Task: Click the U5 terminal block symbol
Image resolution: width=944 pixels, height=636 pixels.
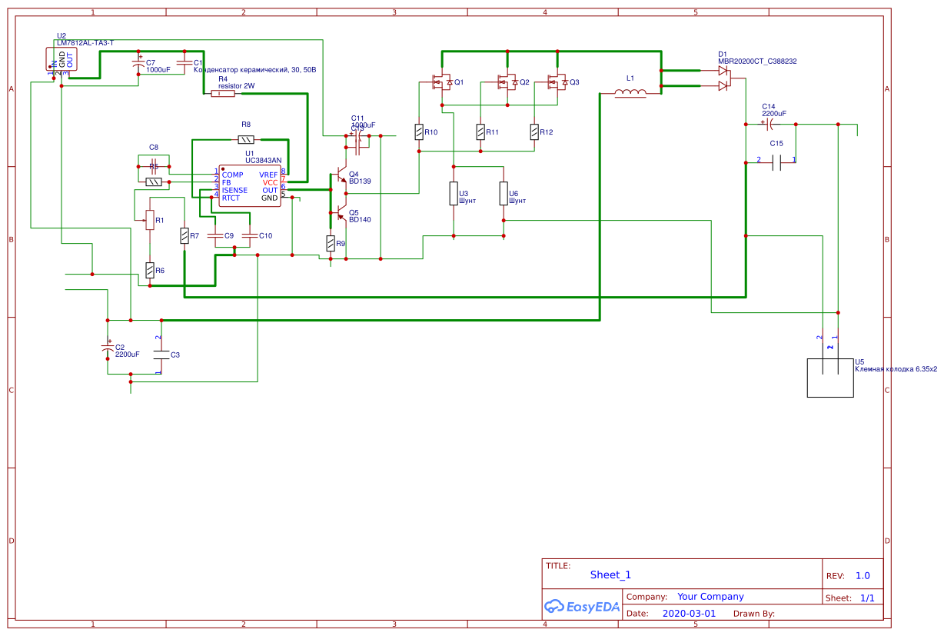Action: pos(829,378)
